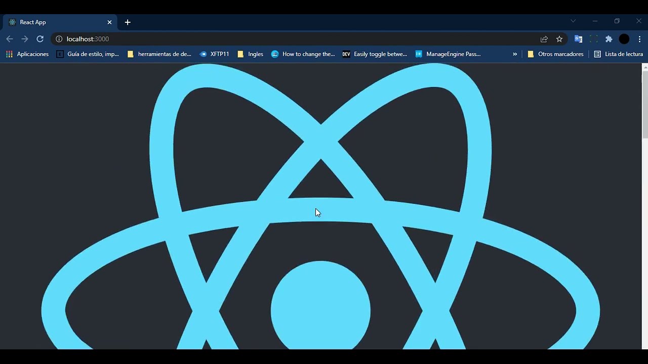Open the Ingles bookmark folder
This screenshot has width=648, height=364.
tap(250, 54)
